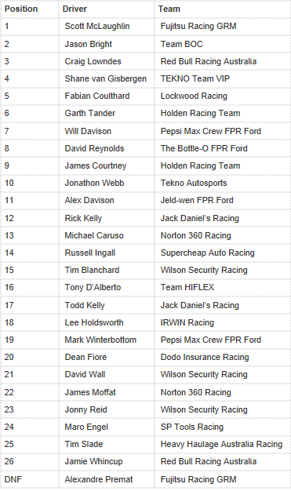Select the Jonathon Webb driver cell
This screenshot has width=291, height=491.
107,184
